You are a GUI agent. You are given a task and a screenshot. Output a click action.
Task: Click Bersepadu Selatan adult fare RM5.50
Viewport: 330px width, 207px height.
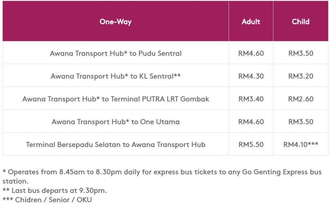click(251, 144)
